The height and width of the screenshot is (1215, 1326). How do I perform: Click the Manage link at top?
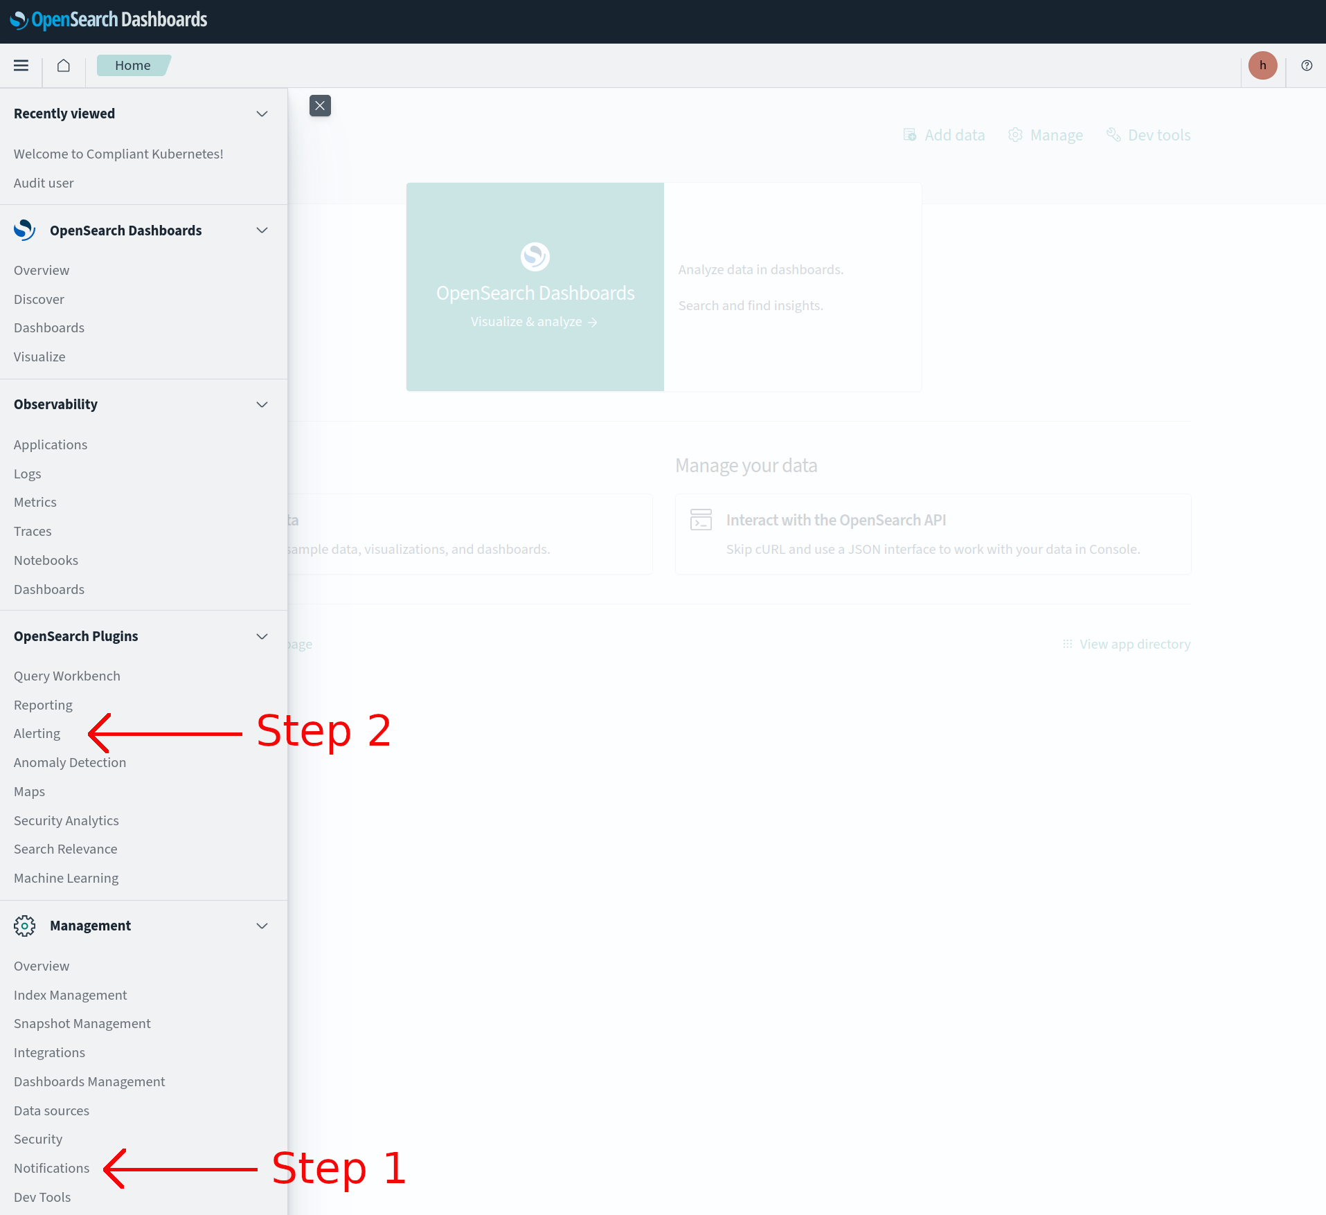[x=1057, y=135]
